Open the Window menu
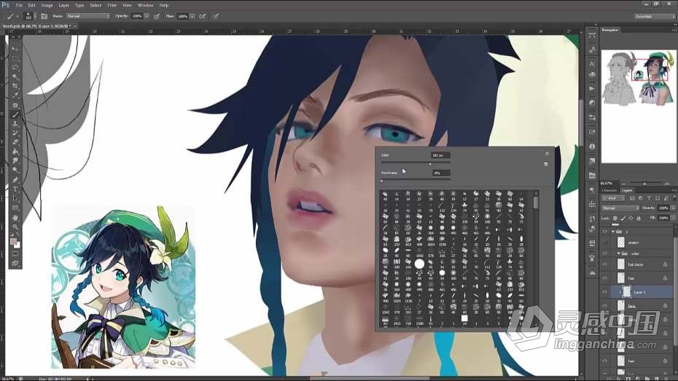This screenshot has width=678, height=381. [145, 5]
